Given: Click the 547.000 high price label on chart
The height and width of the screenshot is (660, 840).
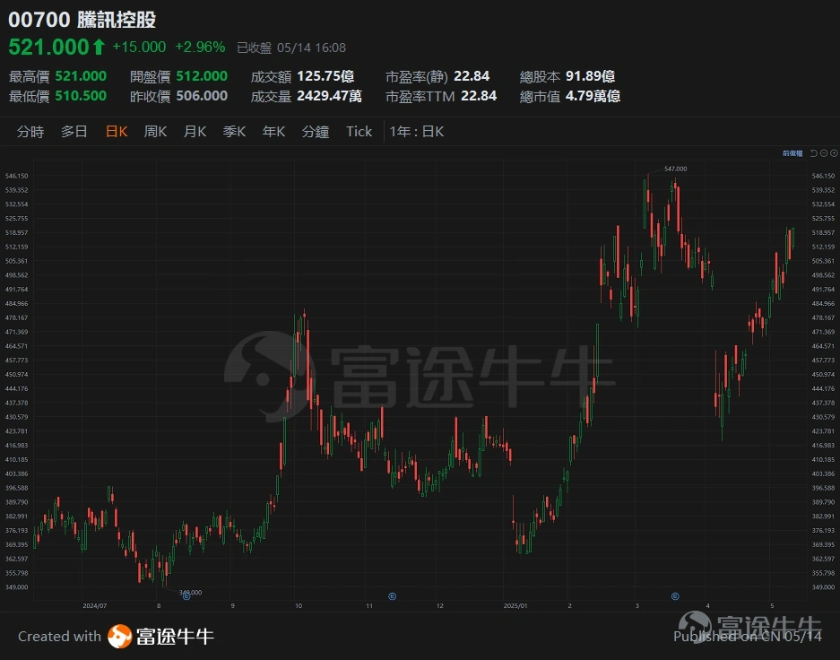Looking at the screenshot, I should point(676,169).
